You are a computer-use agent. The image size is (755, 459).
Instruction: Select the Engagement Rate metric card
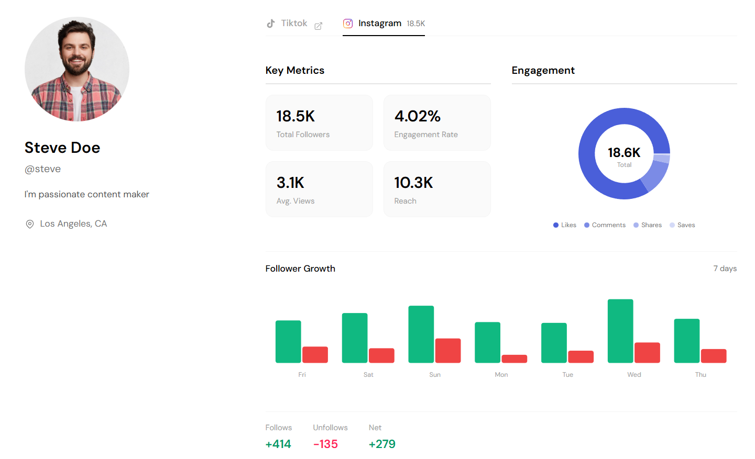(x=437, y=123)
